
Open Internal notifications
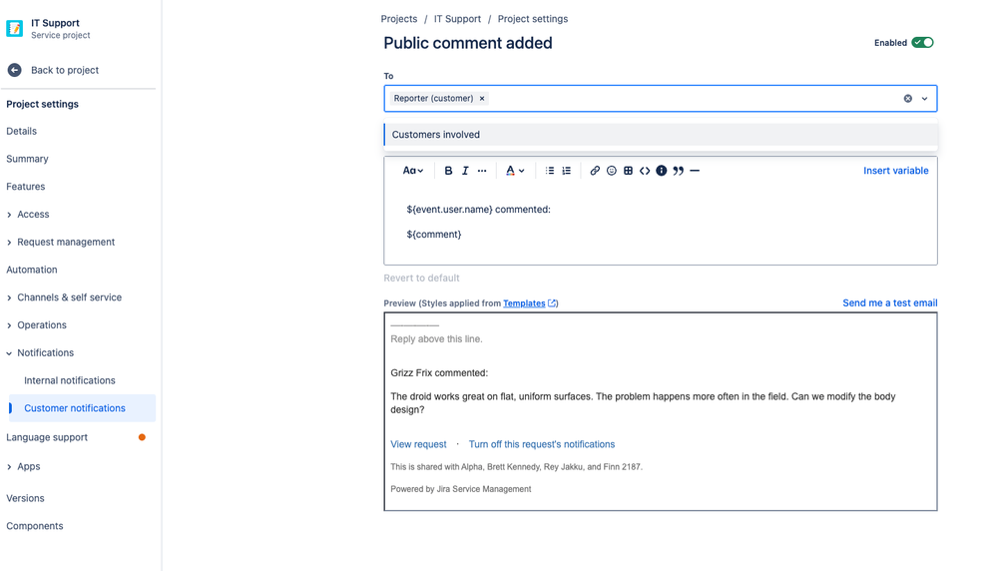click(x=70, y=380)
